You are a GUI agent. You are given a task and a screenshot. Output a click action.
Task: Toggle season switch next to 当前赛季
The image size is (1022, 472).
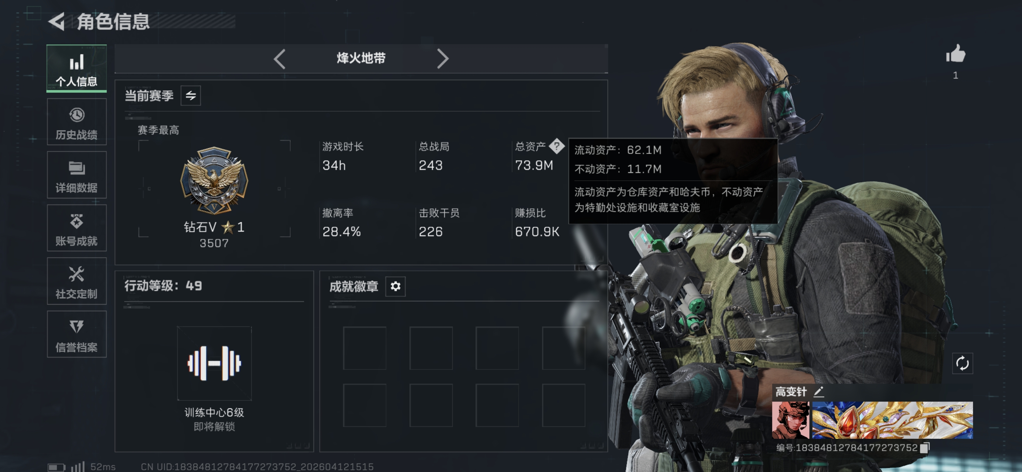pos(191,96)
